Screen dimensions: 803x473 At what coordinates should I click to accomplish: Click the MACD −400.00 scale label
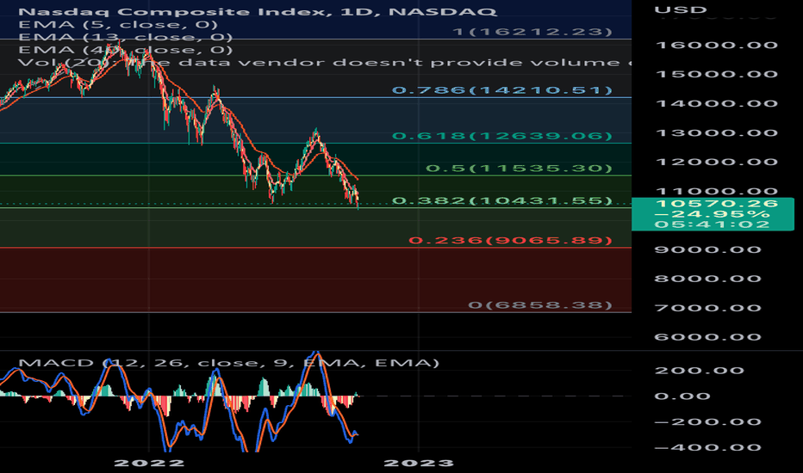pos(707,447)
